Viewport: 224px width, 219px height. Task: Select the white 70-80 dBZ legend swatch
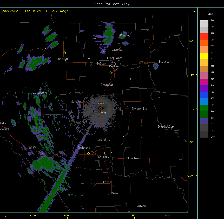pyautogui.click(x=204, y=24)
